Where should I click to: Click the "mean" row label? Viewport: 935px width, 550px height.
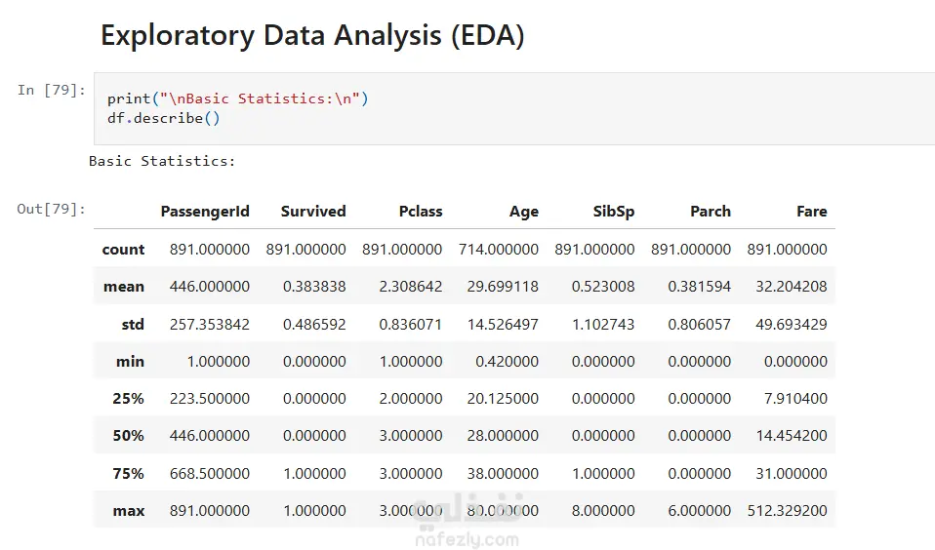[x=124, y=287]
